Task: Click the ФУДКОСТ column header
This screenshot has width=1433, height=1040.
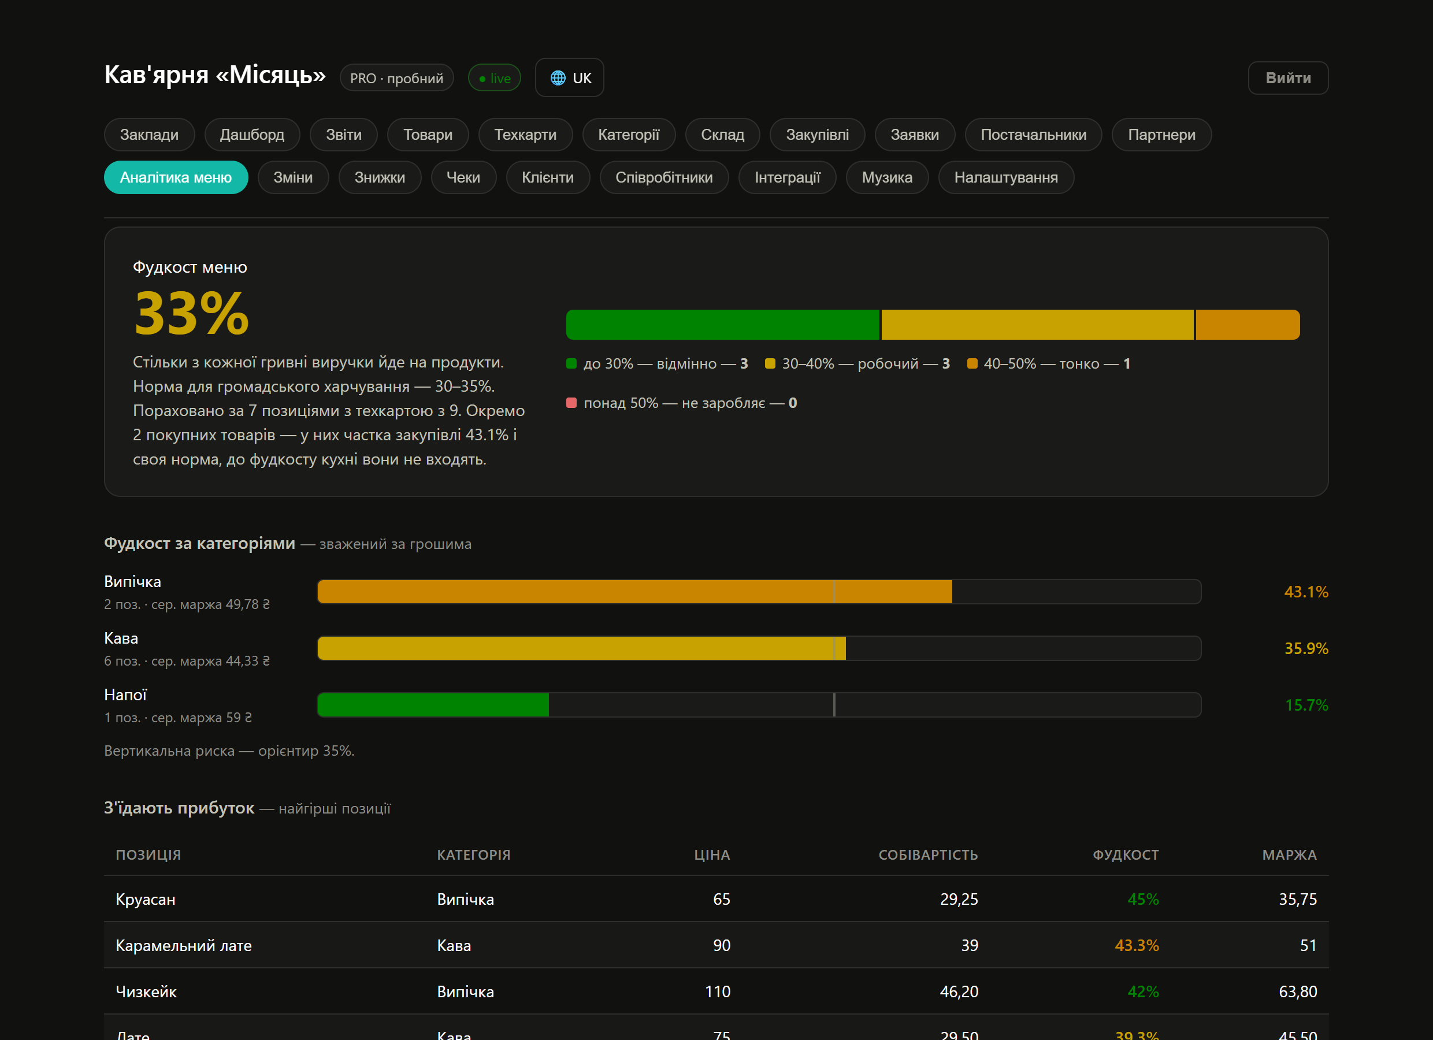Action: click(1126, 855)
